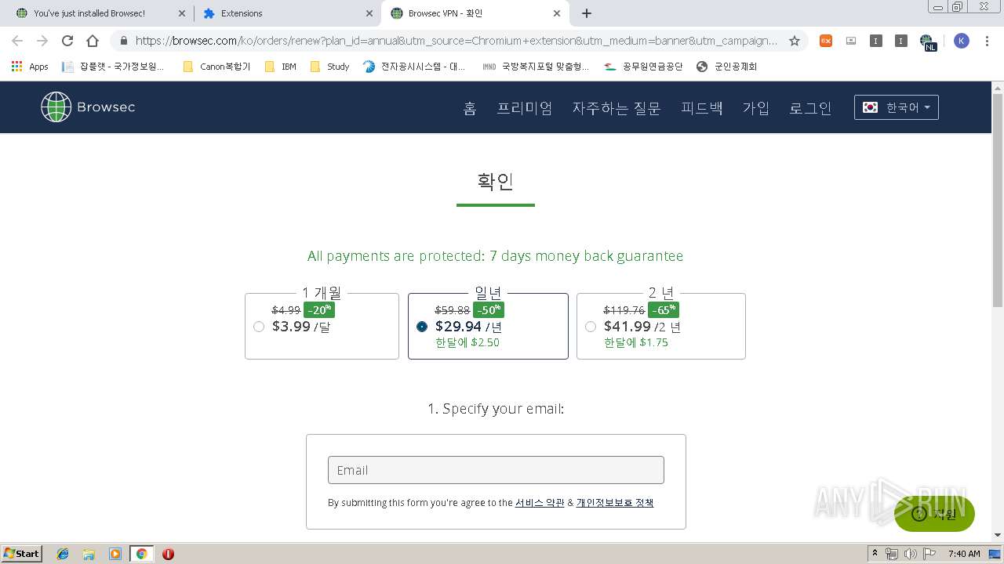The width and height of the screenshot is (1004, 564).
Task: Open the Apps shortcut in bookmarks bar
Action: pos(30,67)
